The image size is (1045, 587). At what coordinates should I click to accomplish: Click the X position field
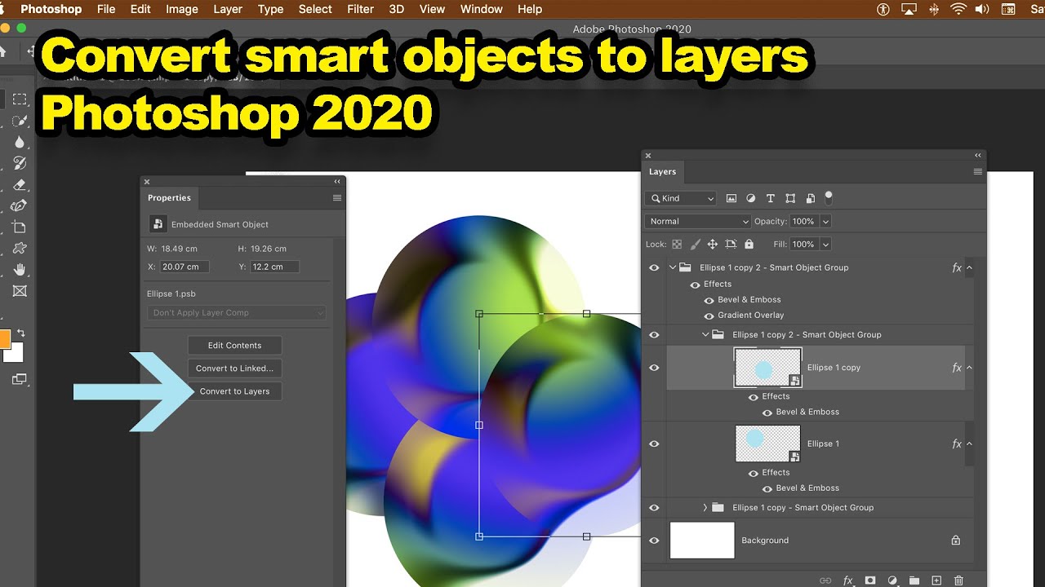pyautogui.click(x=185, y=267)
